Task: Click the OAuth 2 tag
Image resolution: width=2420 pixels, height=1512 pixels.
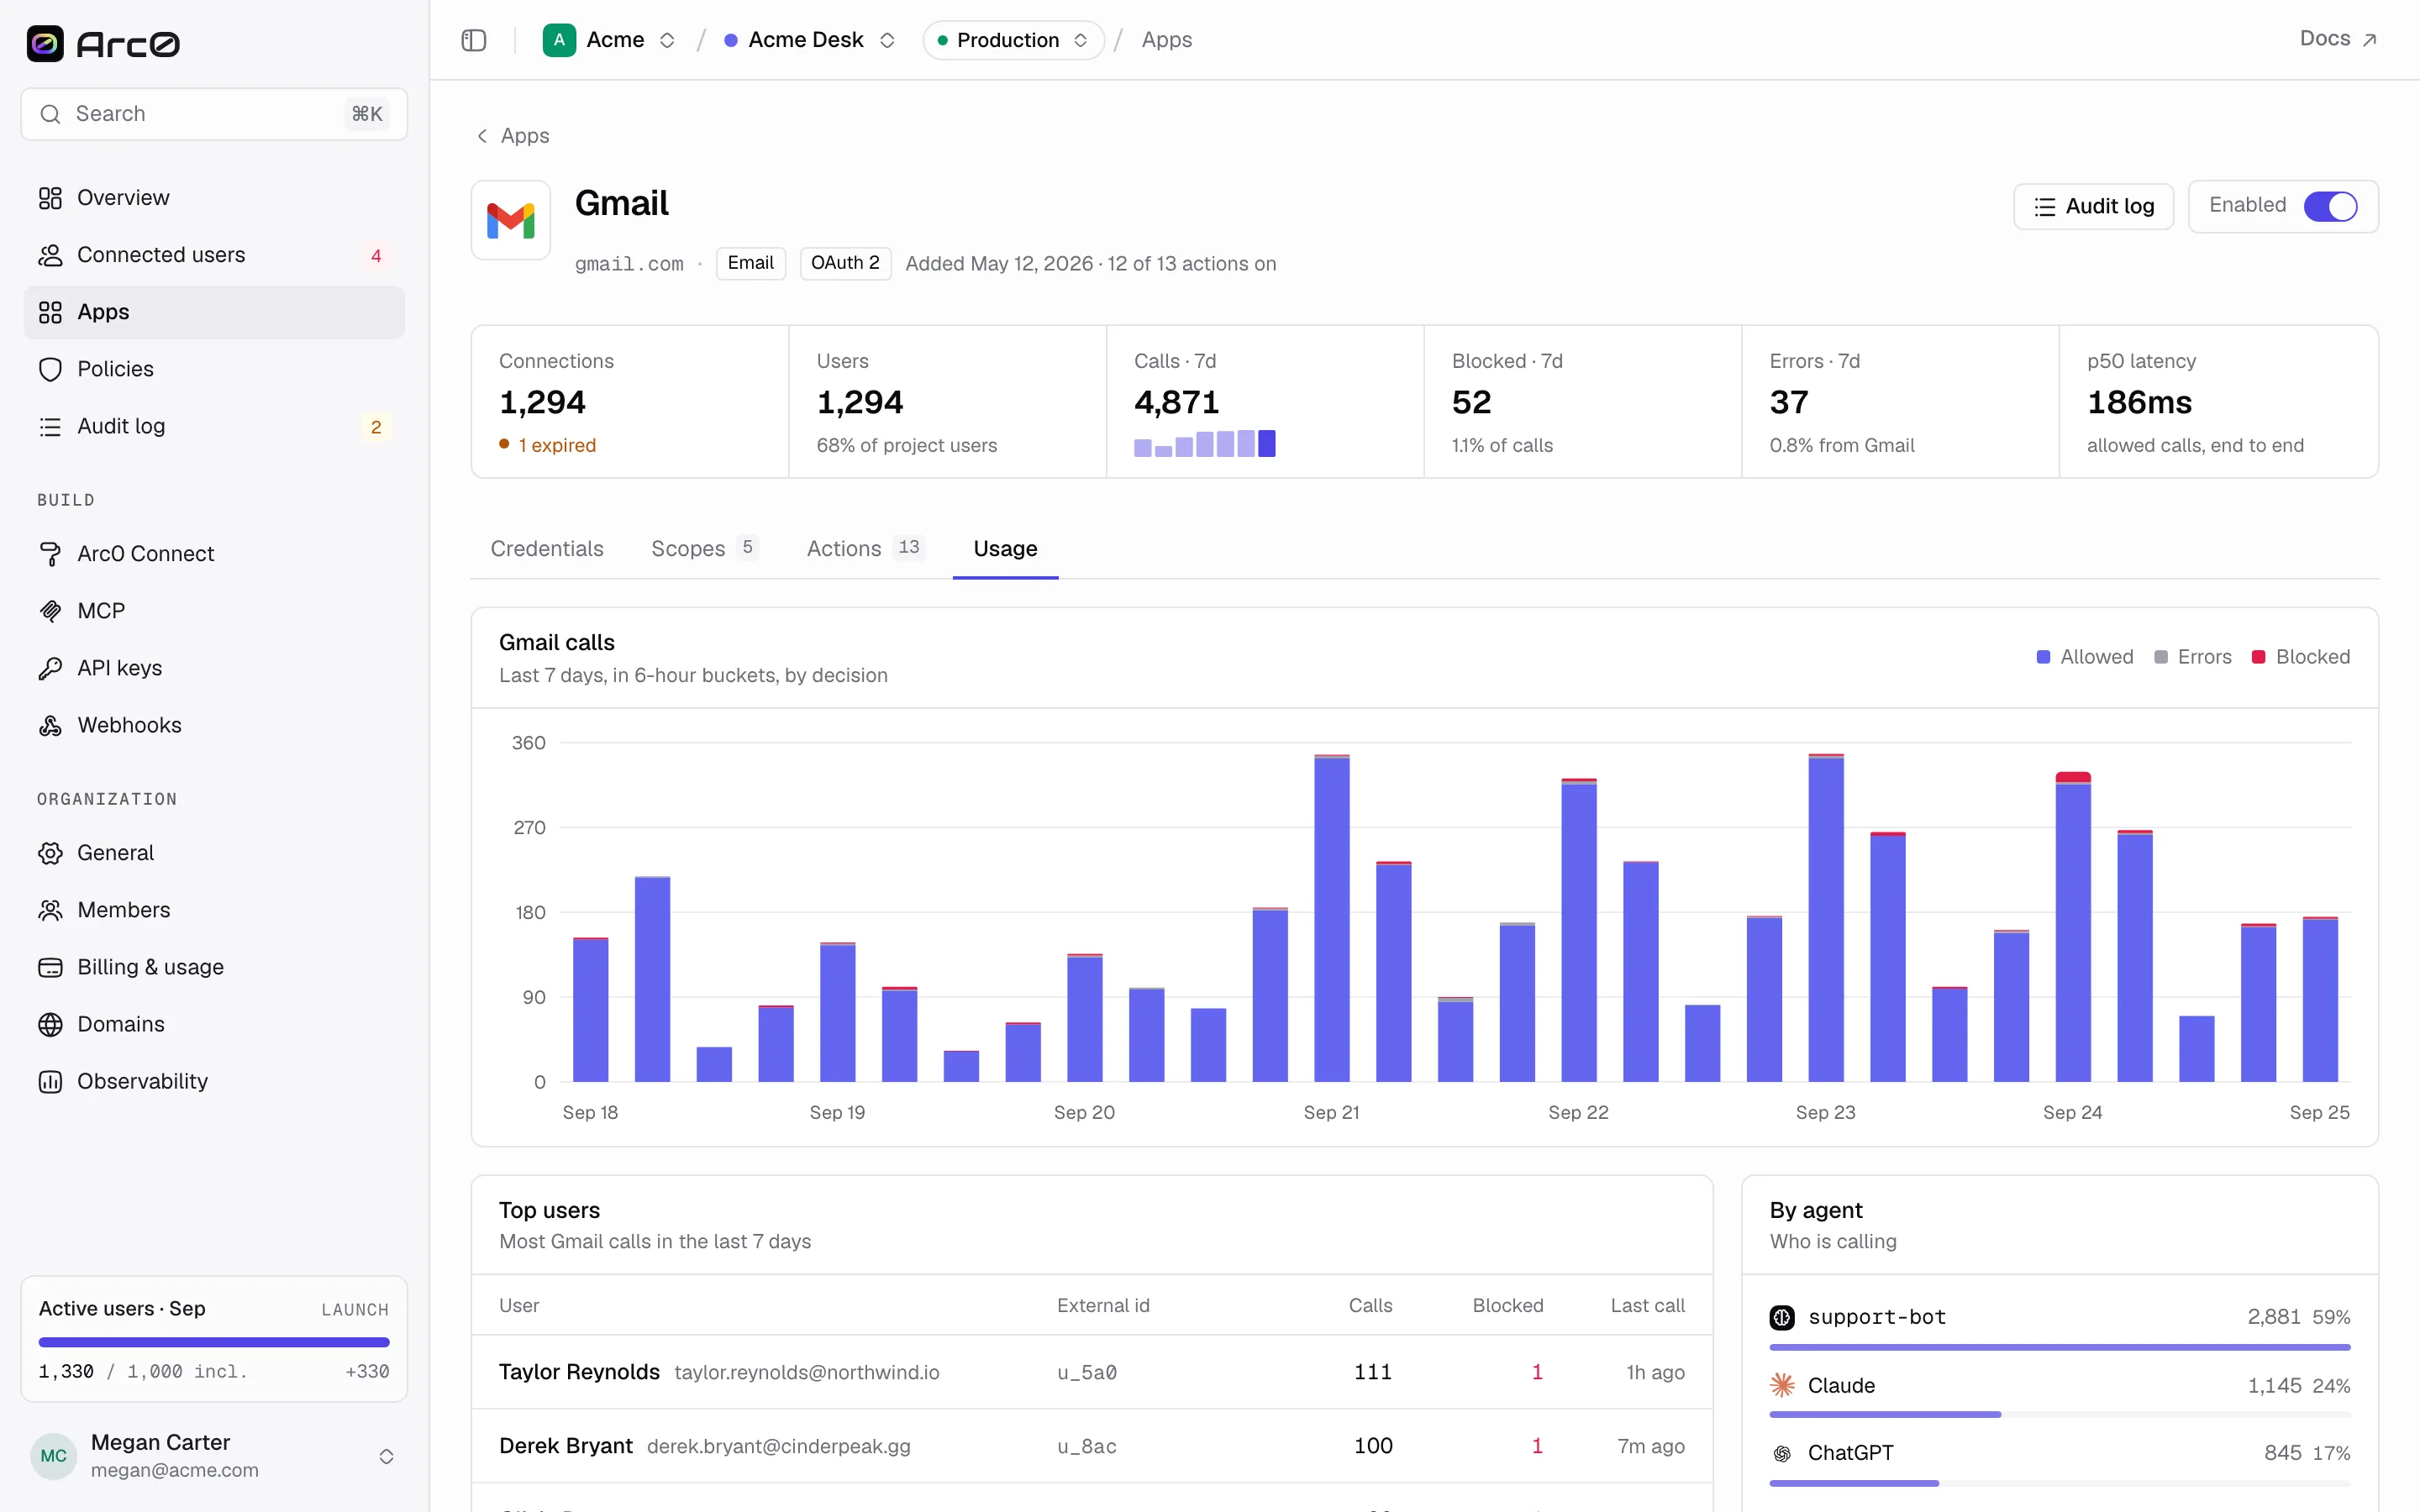Action: point(845,263)
